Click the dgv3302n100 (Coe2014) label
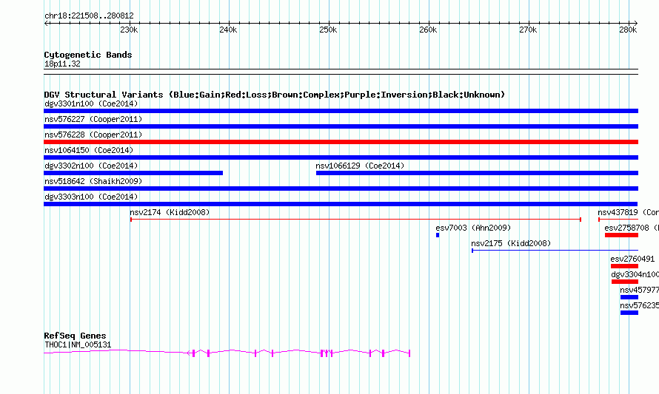 91,166
